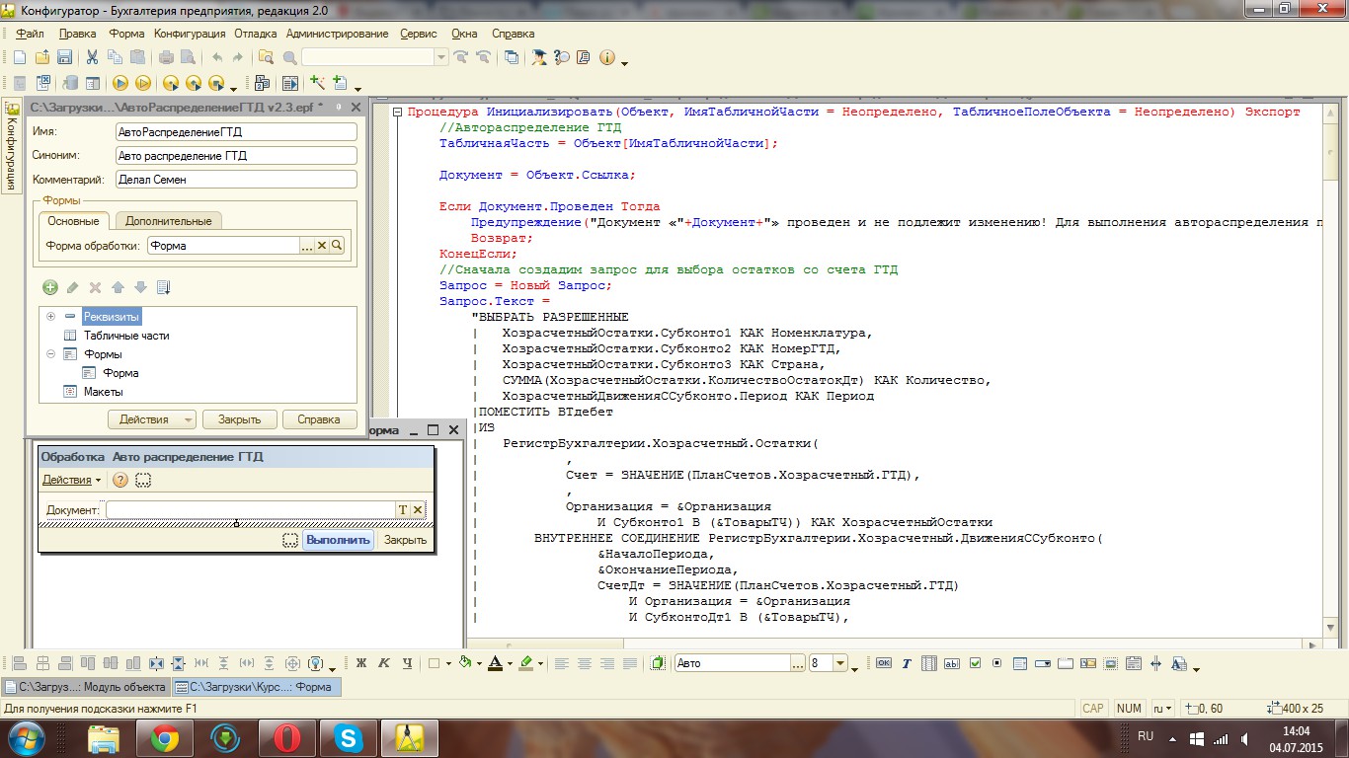Image resolution: width=1349 pixels, height=758 pixels.
Task: Click the Find in files icon
Action: 266,57
